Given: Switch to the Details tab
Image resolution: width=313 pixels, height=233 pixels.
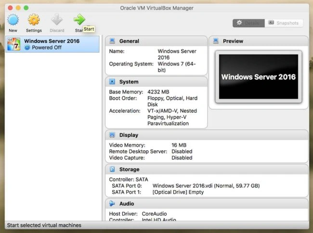Looking at the screenshot, I should pyautogui.click(x=249, y=23).
